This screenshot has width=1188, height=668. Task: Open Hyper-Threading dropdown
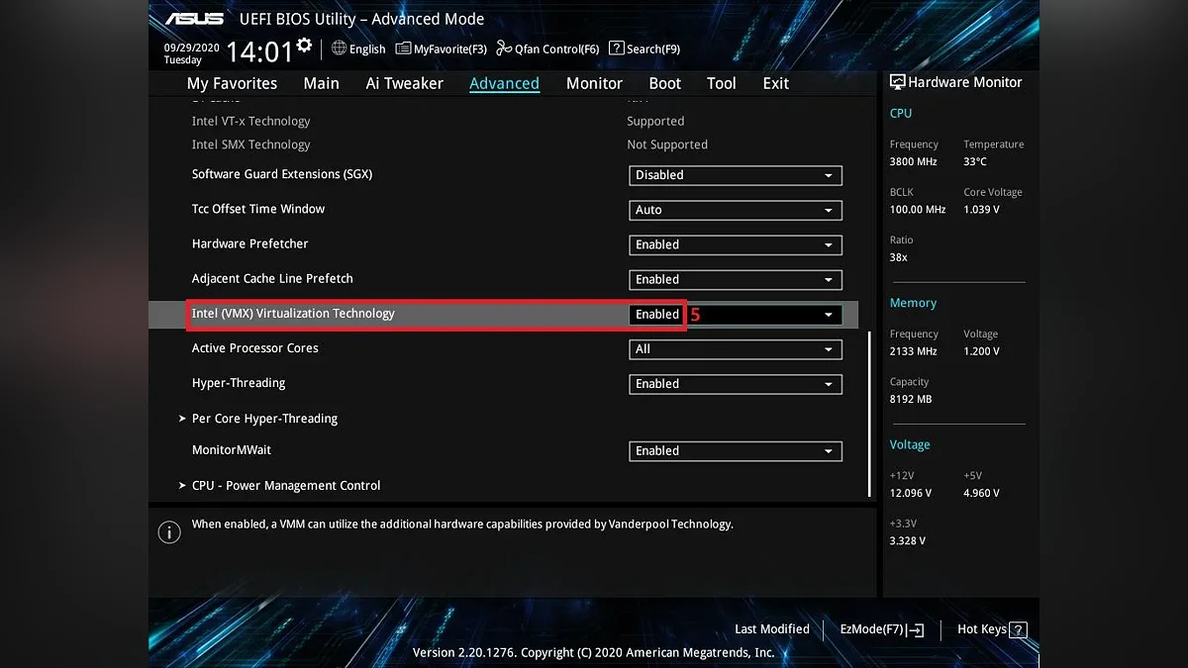pos(736,384)
